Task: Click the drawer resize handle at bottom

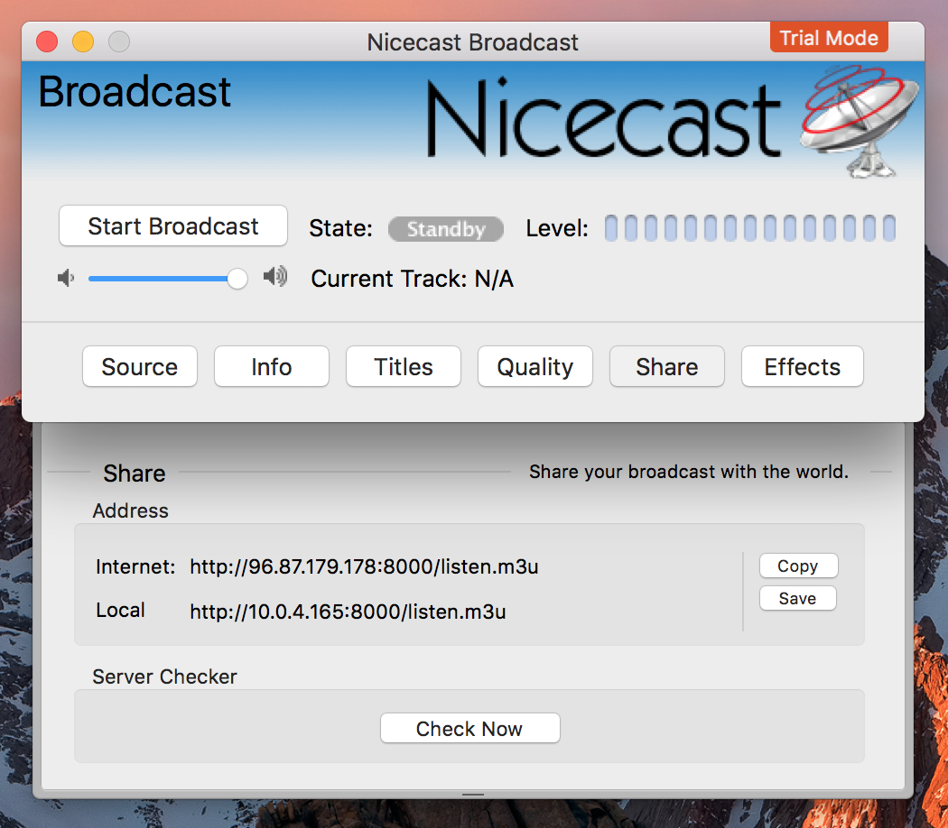Action: click(473, 795)
